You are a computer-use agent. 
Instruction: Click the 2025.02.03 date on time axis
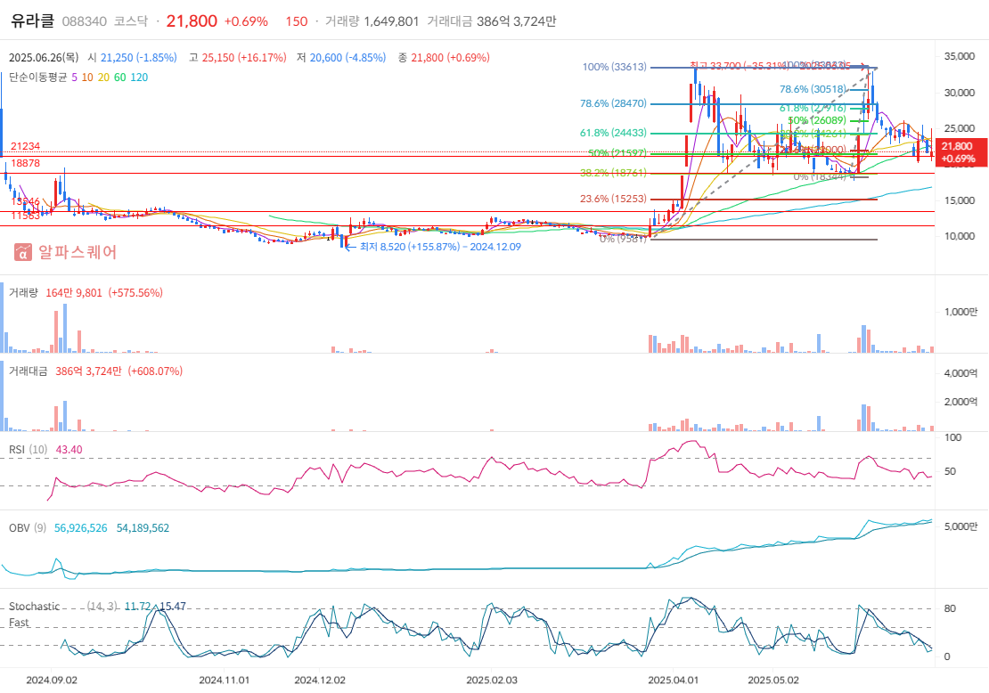tap(492, 681)
